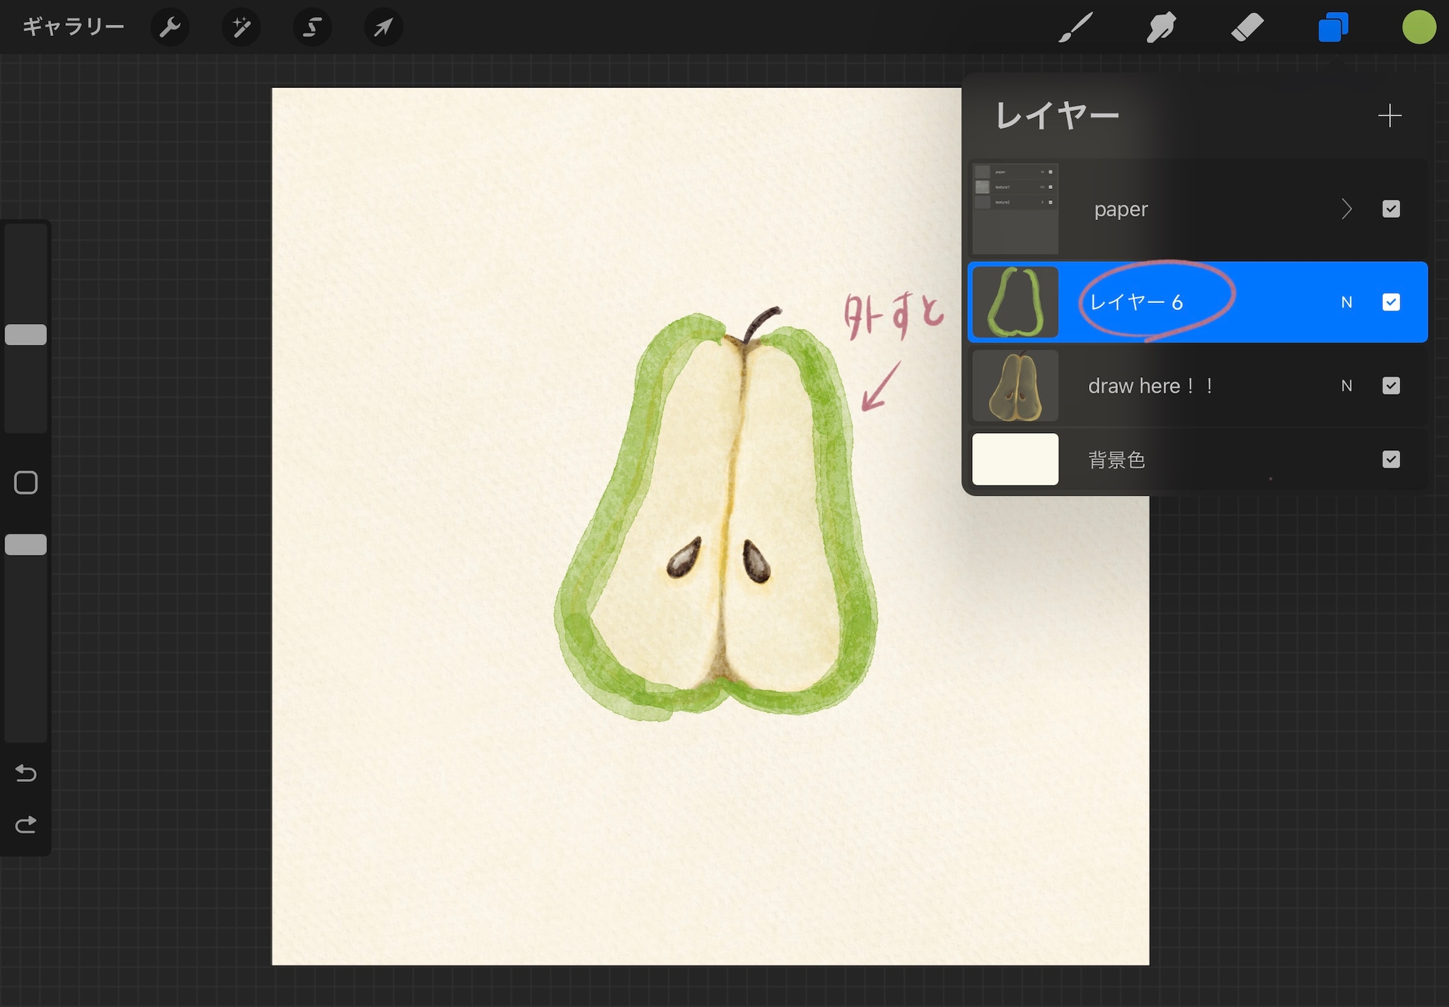
Task: Select the 背景色 layer label
Action: (x=1116, y=460)
